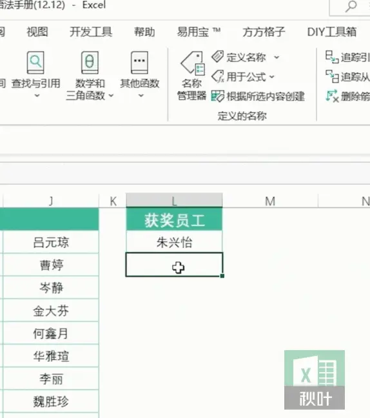The width and height of the screenshot is (370, 418).
Task: Click the 根据所选内容创建 button label
Action: coord(266,96)
